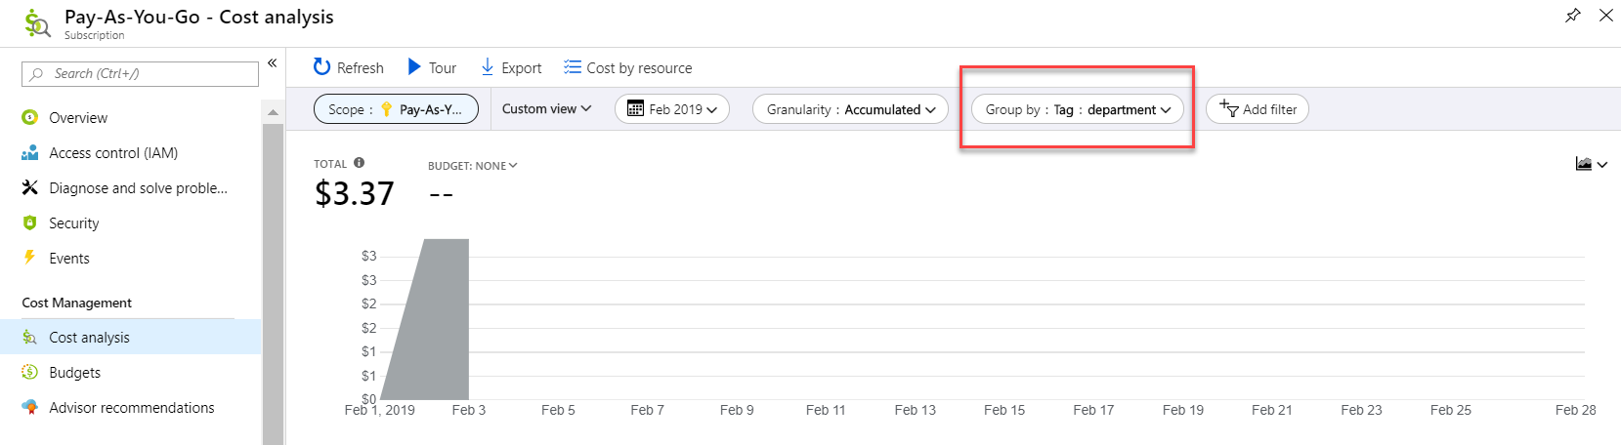This screenshot has width=1621, height=445.
Task: Open Overview in the sidebar
Action: pyautogui.click(x=78, y=118)
